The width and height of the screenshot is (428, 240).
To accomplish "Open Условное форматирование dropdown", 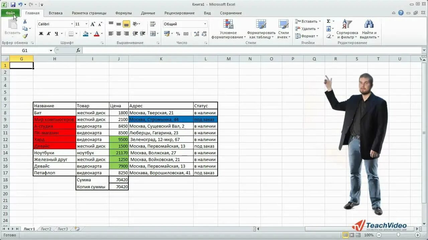I will [x=228, y=29].
